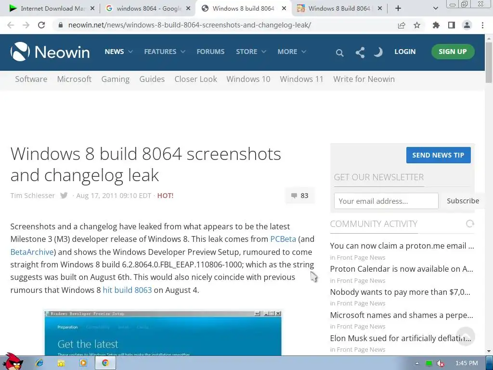Open the PCBeta link
The width and height of the screenshot is (493, 370).
pyautogui.click(x=283, y=239)
